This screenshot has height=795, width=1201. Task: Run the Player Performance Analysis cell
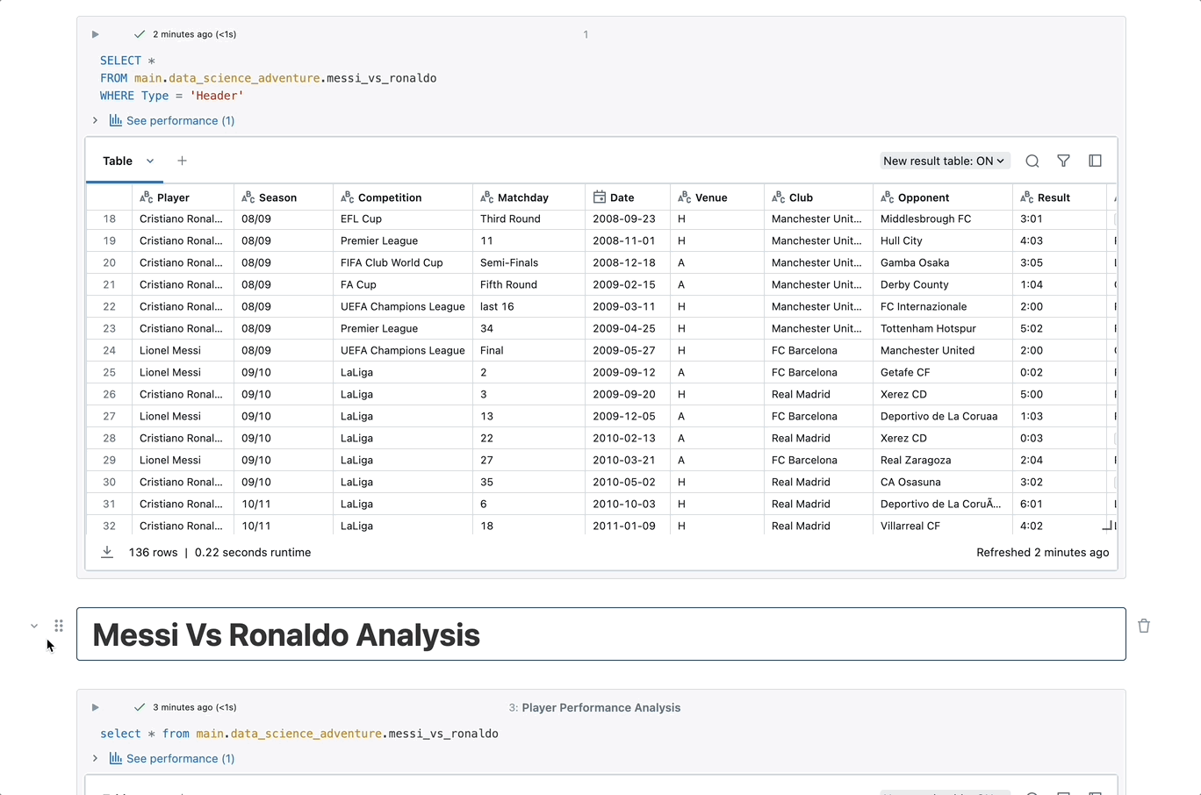[x=95, y=707]
